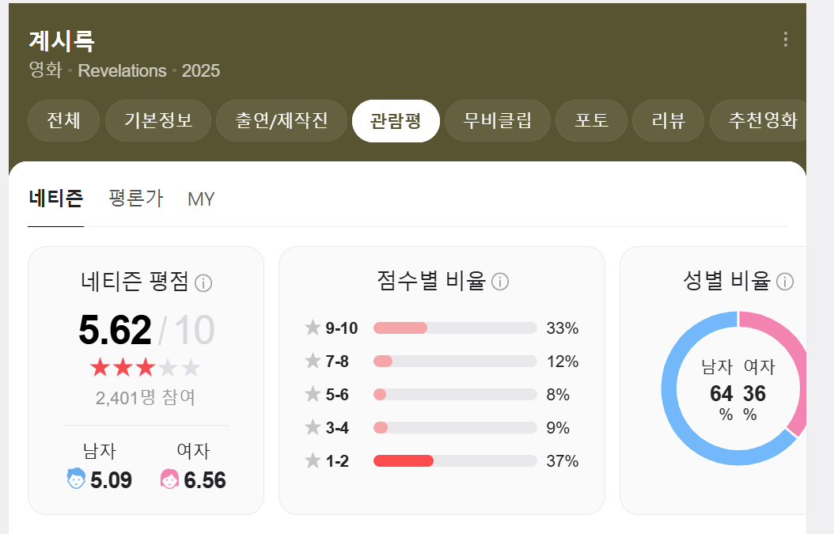834x534 pixels.
Task: Open the three-dot options menu
Action: 786,40
